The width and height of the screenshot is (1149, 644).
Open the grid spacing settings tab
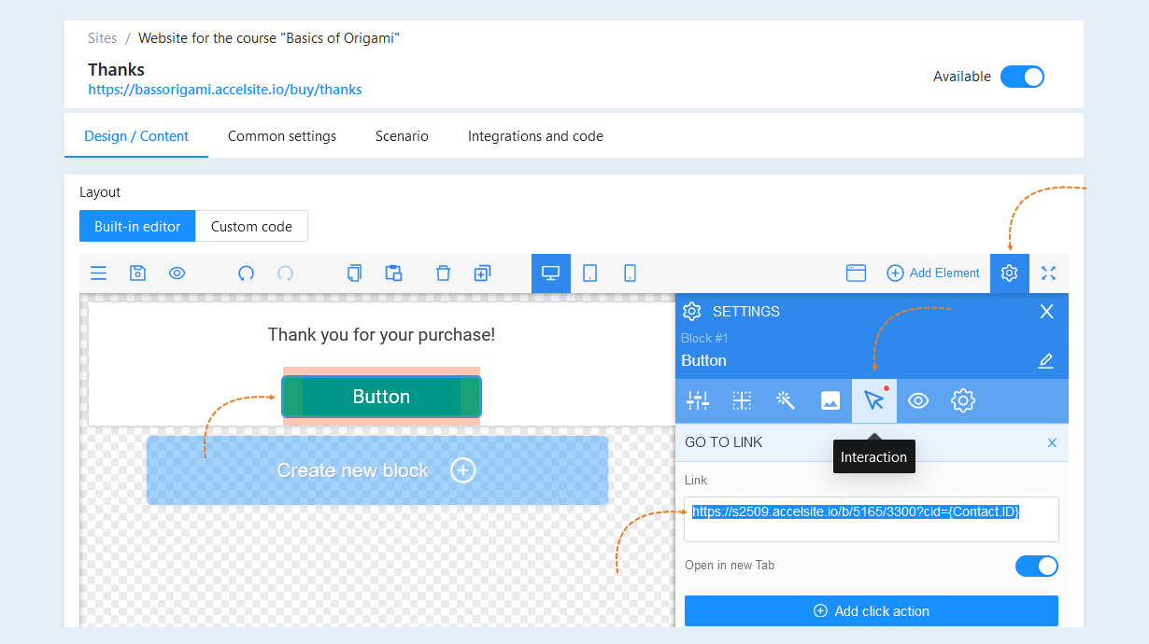742,401
